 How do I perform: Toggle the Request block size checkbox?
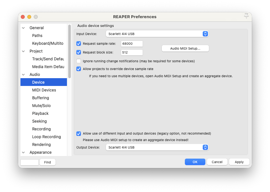[79, 52]
